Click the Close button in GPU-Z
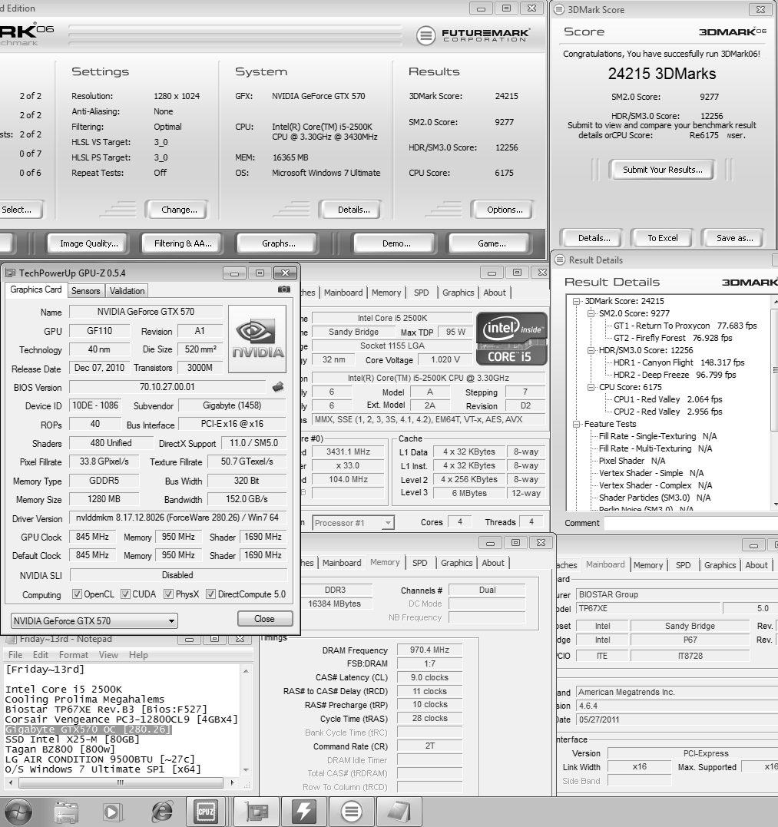This screenshot has width=778, height=827. (x=265, y=619)
